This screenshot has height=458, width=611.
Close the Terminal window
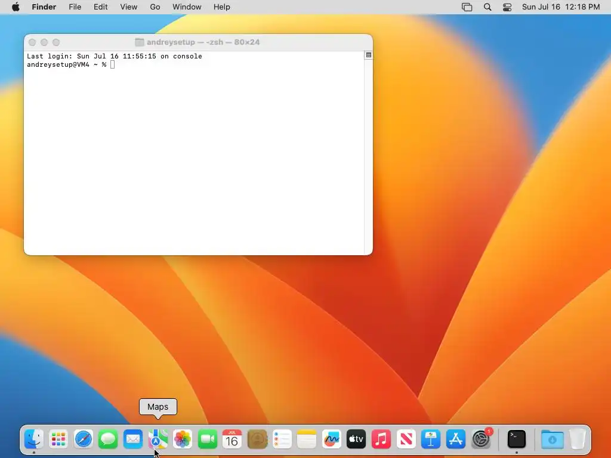coord(32,42)
